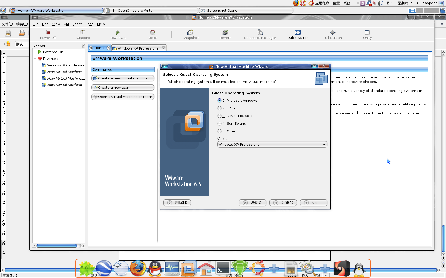Viewport: 446px width, 278px height.
Task: Close the Sidebar panel
Action: pos(83,46)
